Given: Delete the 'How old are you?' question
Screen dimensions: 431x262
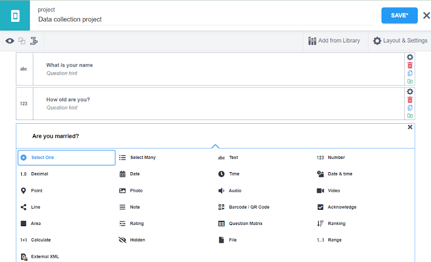Looking at the screenshot, I should [410, 99].
